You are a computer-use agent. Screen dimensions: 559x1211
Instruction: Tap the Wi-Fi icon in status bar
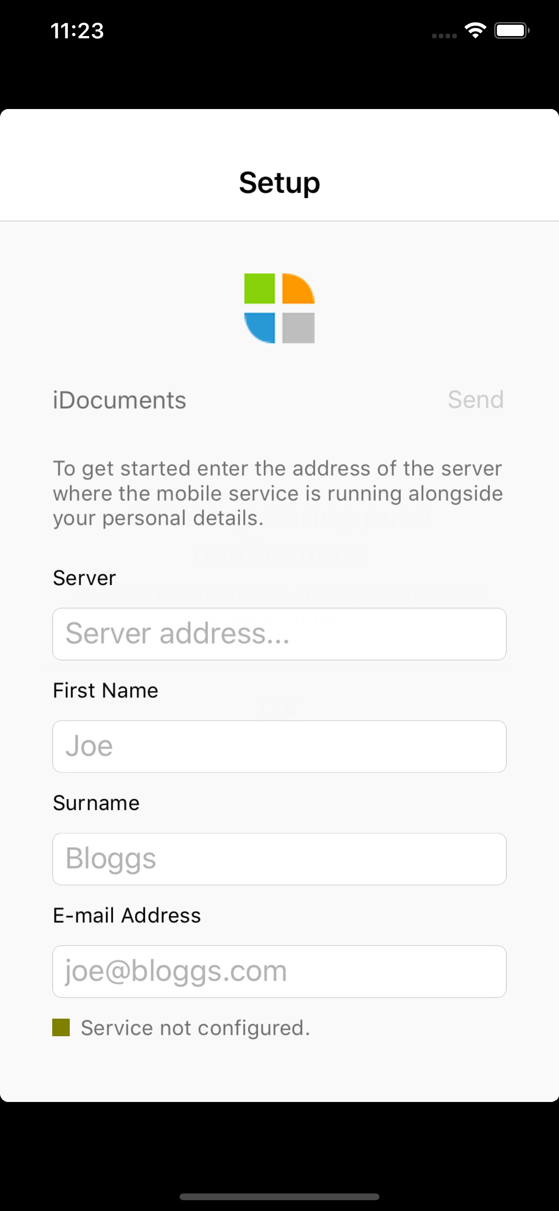475,31
